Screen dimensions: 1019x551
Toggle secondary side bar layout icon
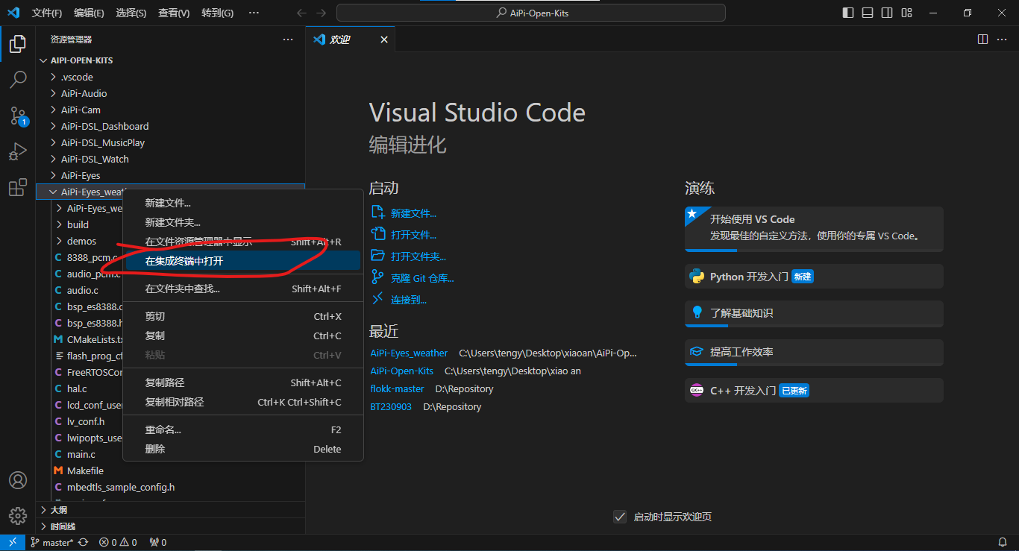click(887, 13)
